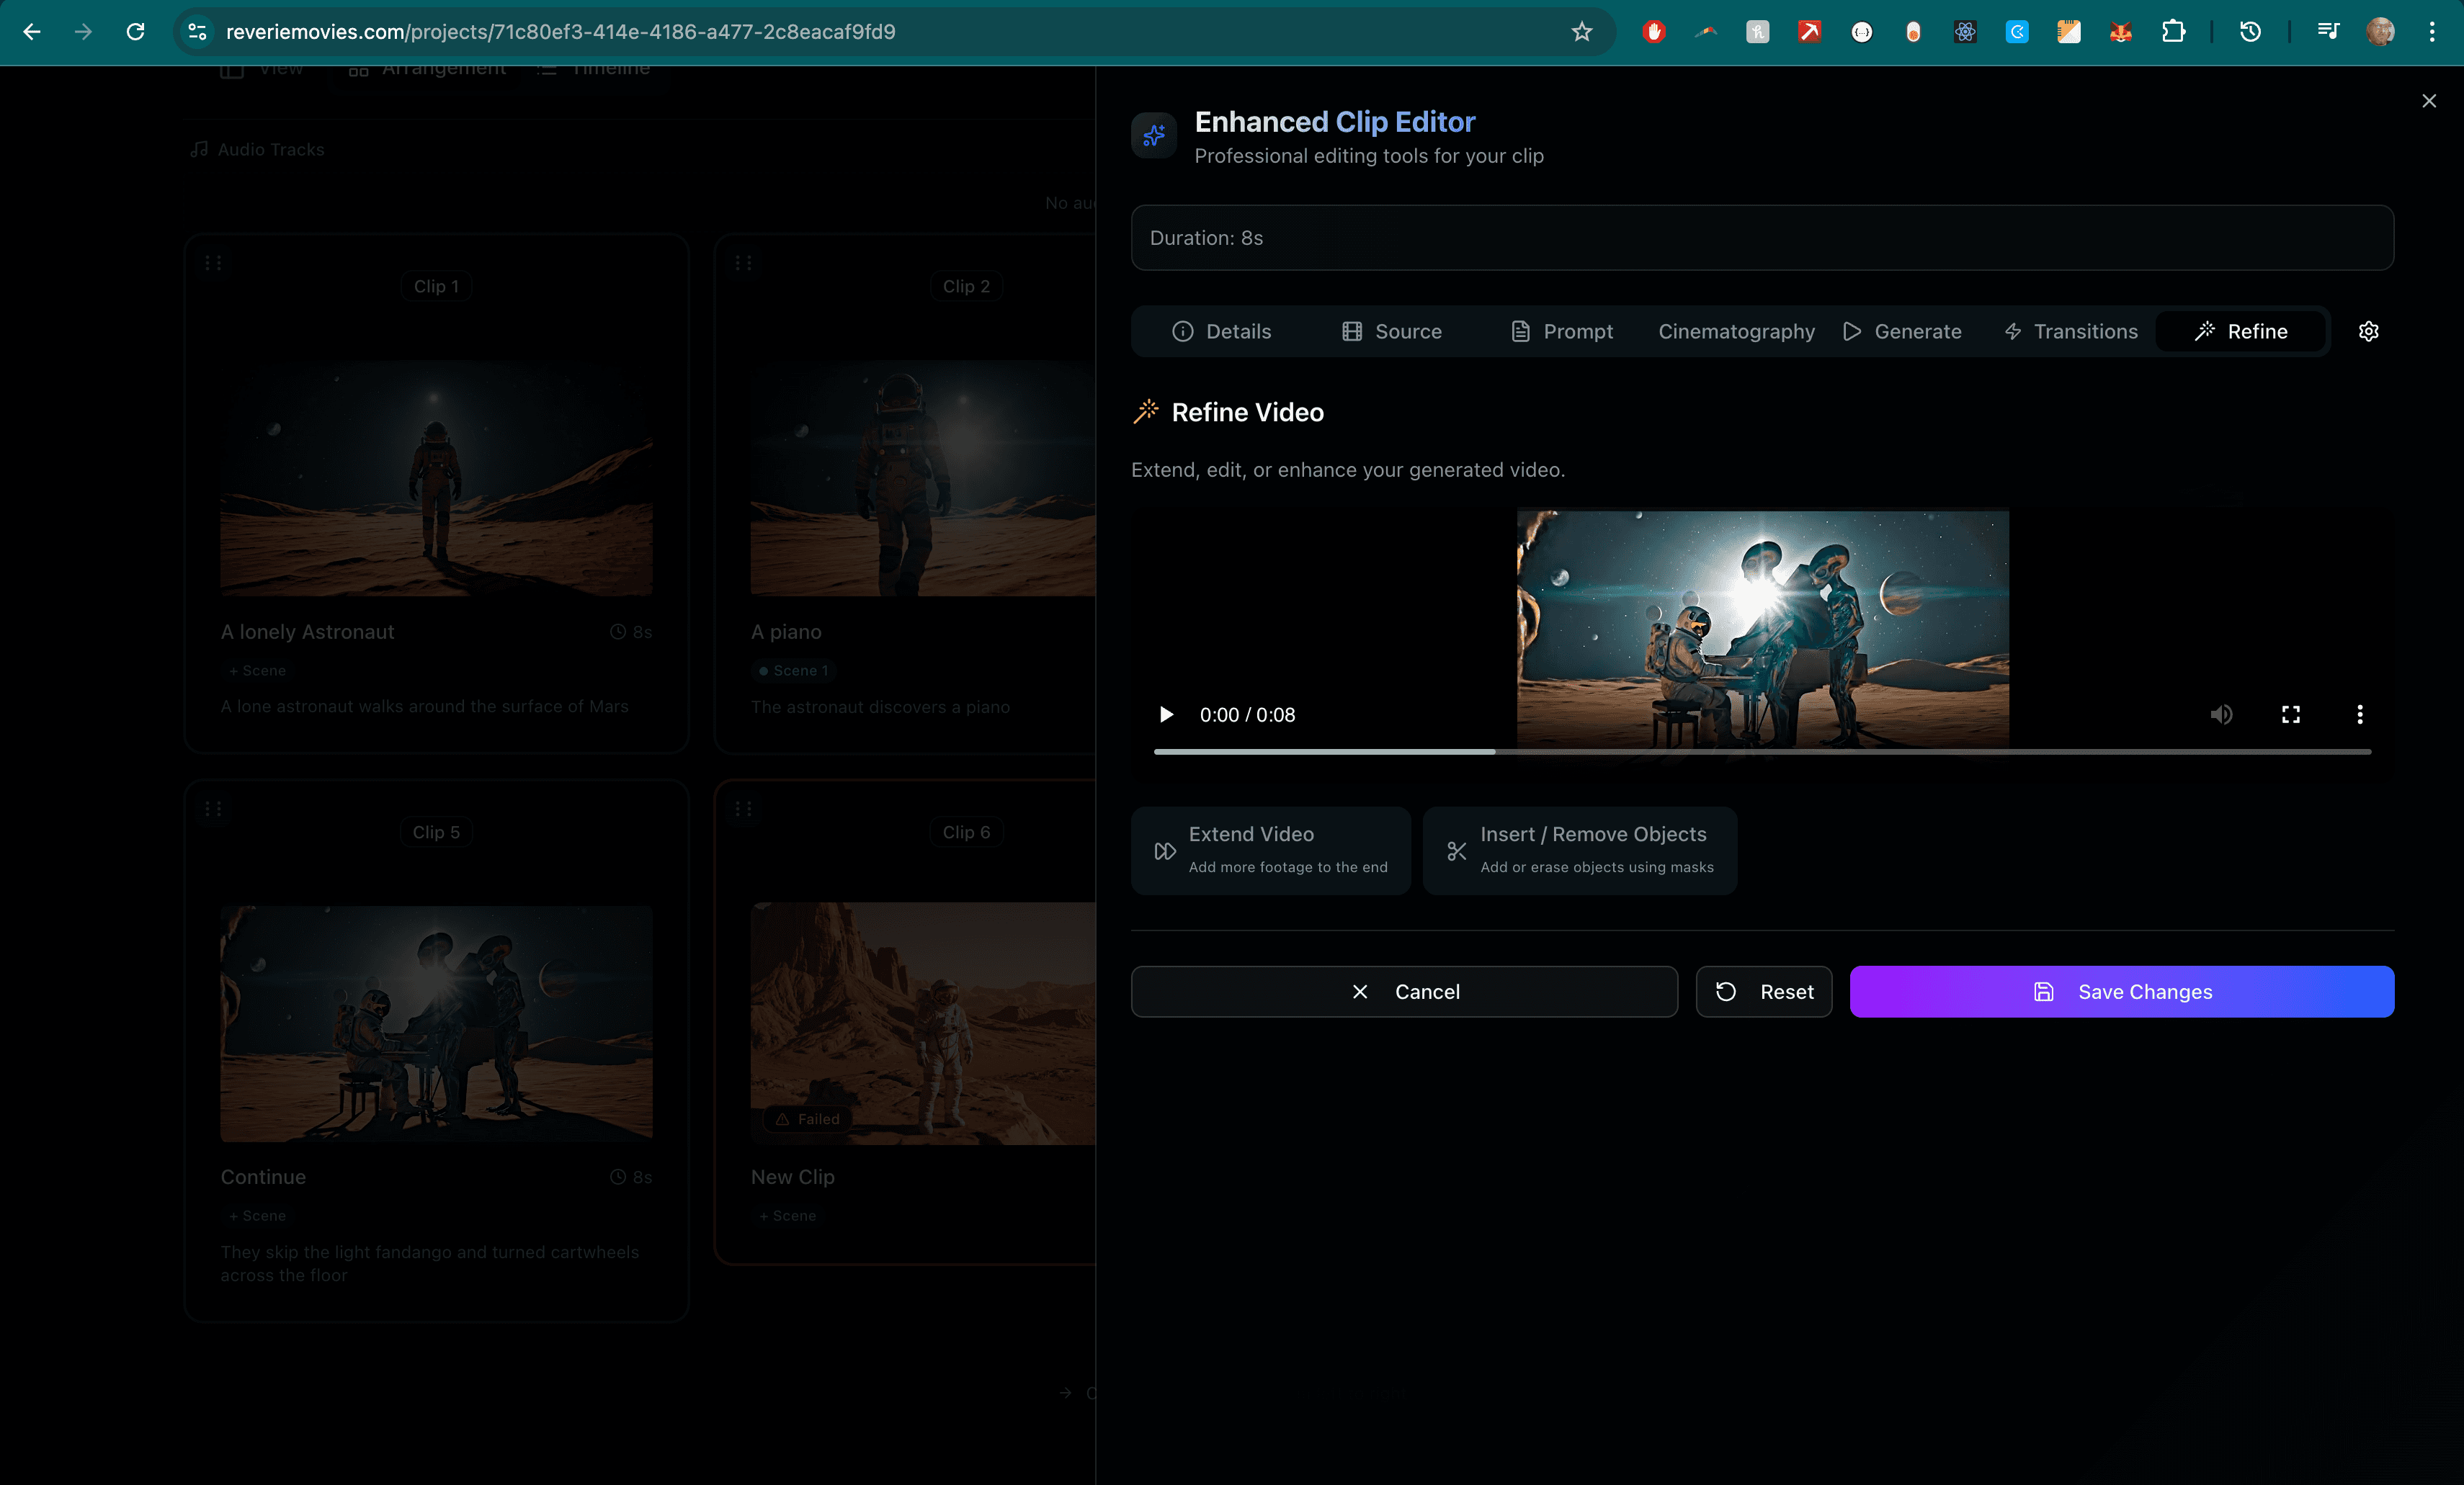This screenshot has width=2464, height=1485.
Task: Switch to the Transitions tab
Action: (x=2071, y=332)
